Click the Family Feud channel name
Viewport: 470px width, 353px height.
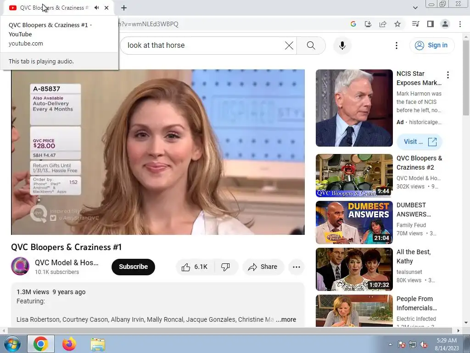(411, 225)
